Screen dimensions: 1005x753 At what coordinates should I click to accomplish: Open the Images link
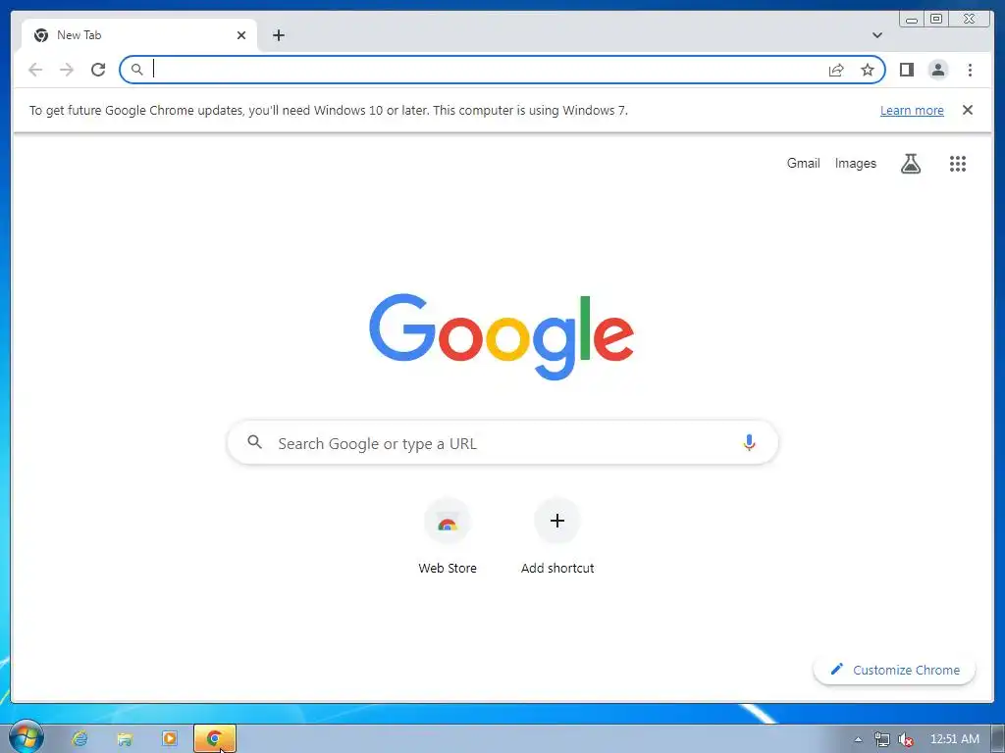(855, 164)
